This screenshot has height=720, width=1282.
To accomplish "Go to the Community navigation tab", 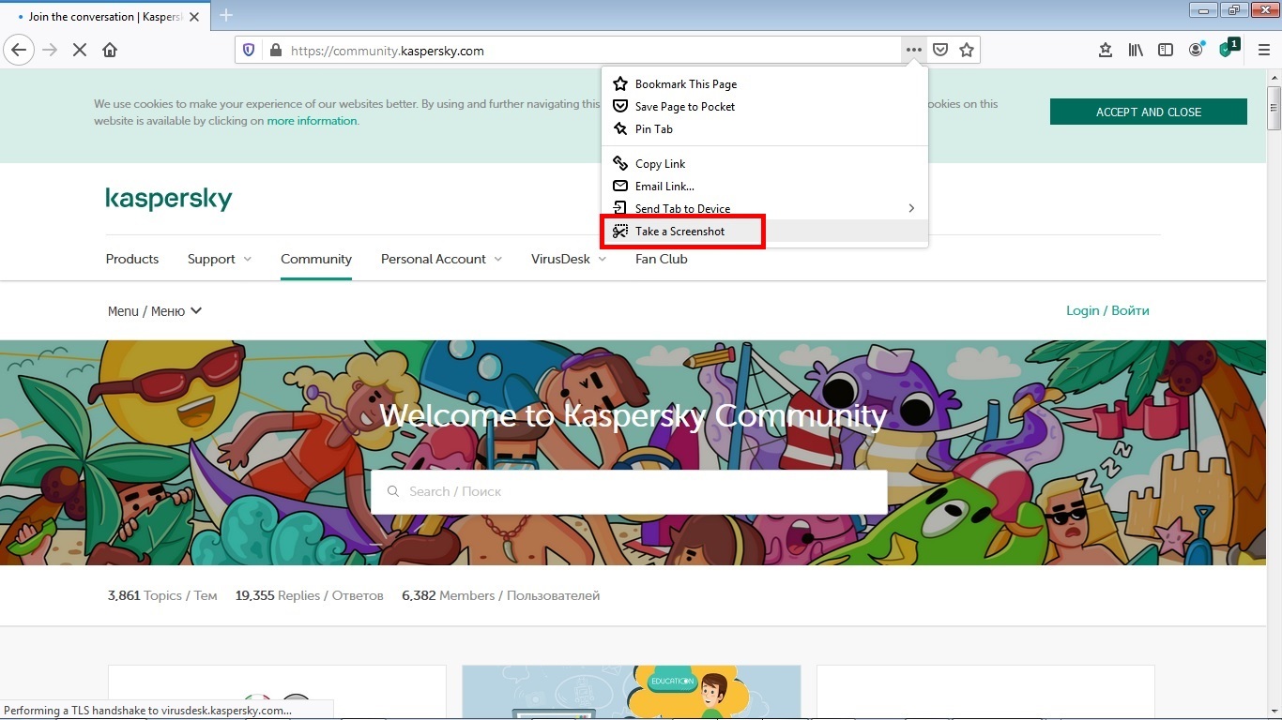I will click(x=316, y=259).
